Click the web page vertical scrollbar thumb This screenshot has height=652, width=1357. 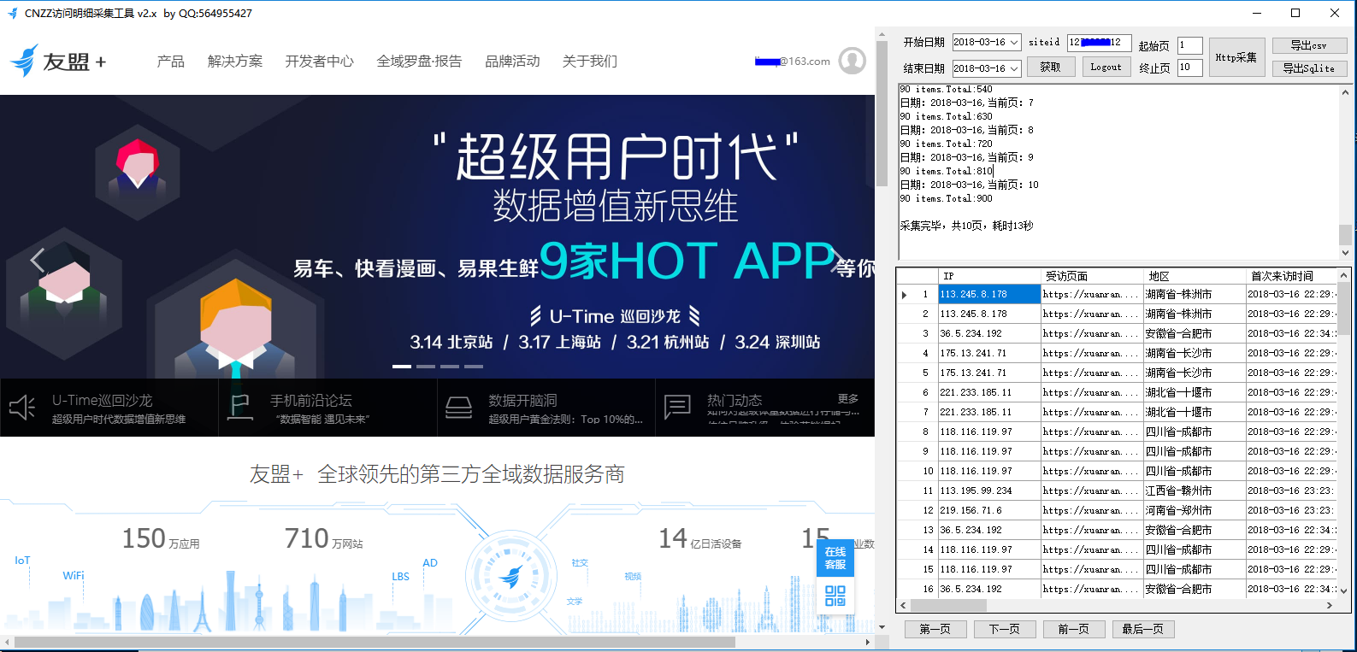[882, 113]
